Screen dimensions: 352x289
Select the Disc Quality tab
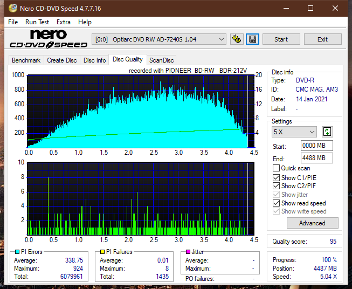[x=128, y=59]
